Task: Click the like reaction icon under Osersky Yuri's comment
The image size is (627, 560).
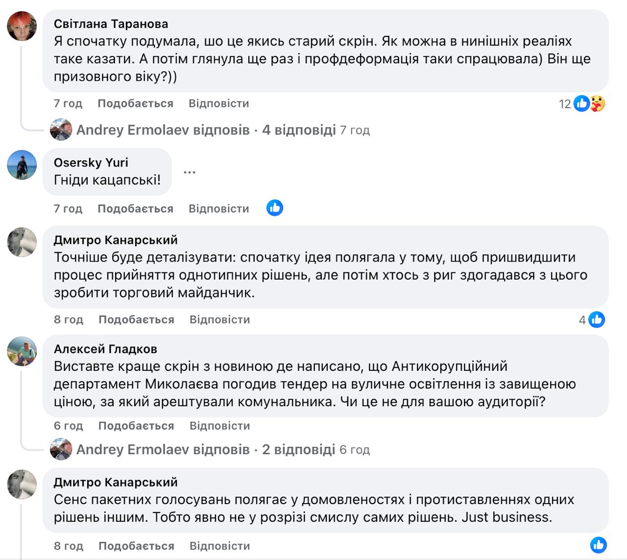Action: click(x=275, y=208)
